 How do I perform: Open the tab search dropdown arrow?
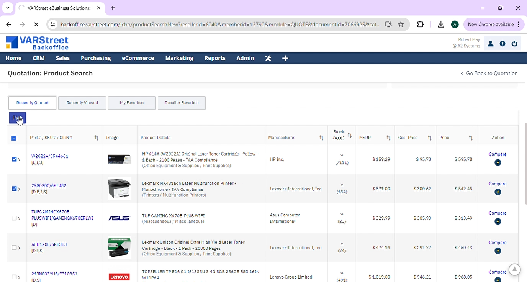pos(8,8)
